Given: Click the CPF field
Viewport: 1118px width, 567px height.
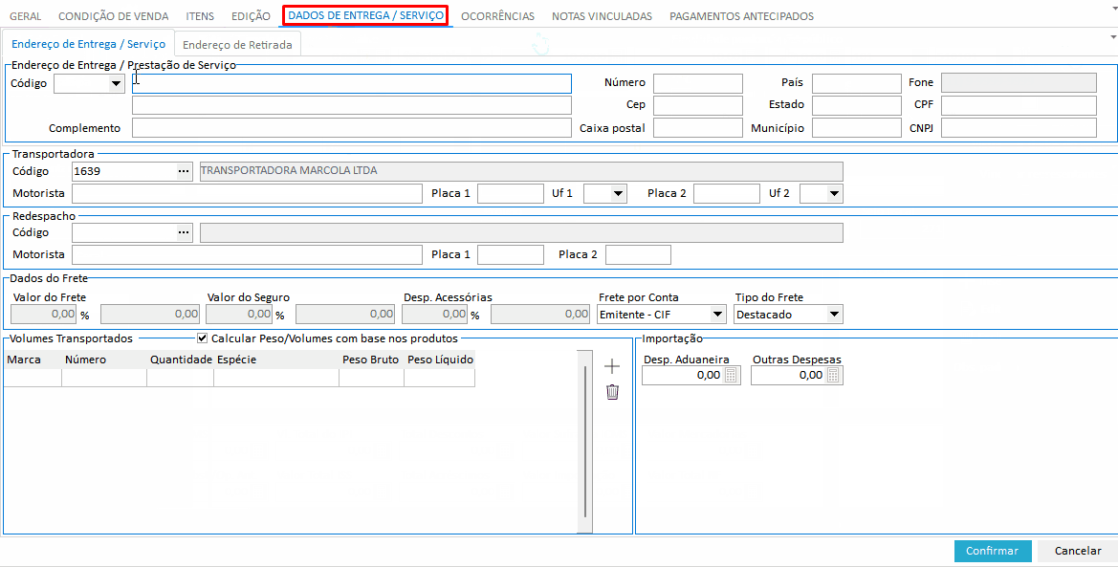Looking at the screenshot, I should click(x=1019, y=105).
